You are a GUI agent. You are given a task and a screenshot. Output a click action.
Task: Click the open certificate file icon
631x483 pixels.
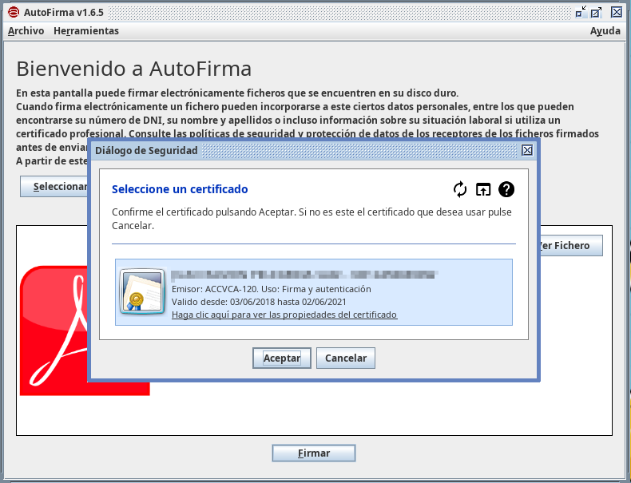point(483,189)
